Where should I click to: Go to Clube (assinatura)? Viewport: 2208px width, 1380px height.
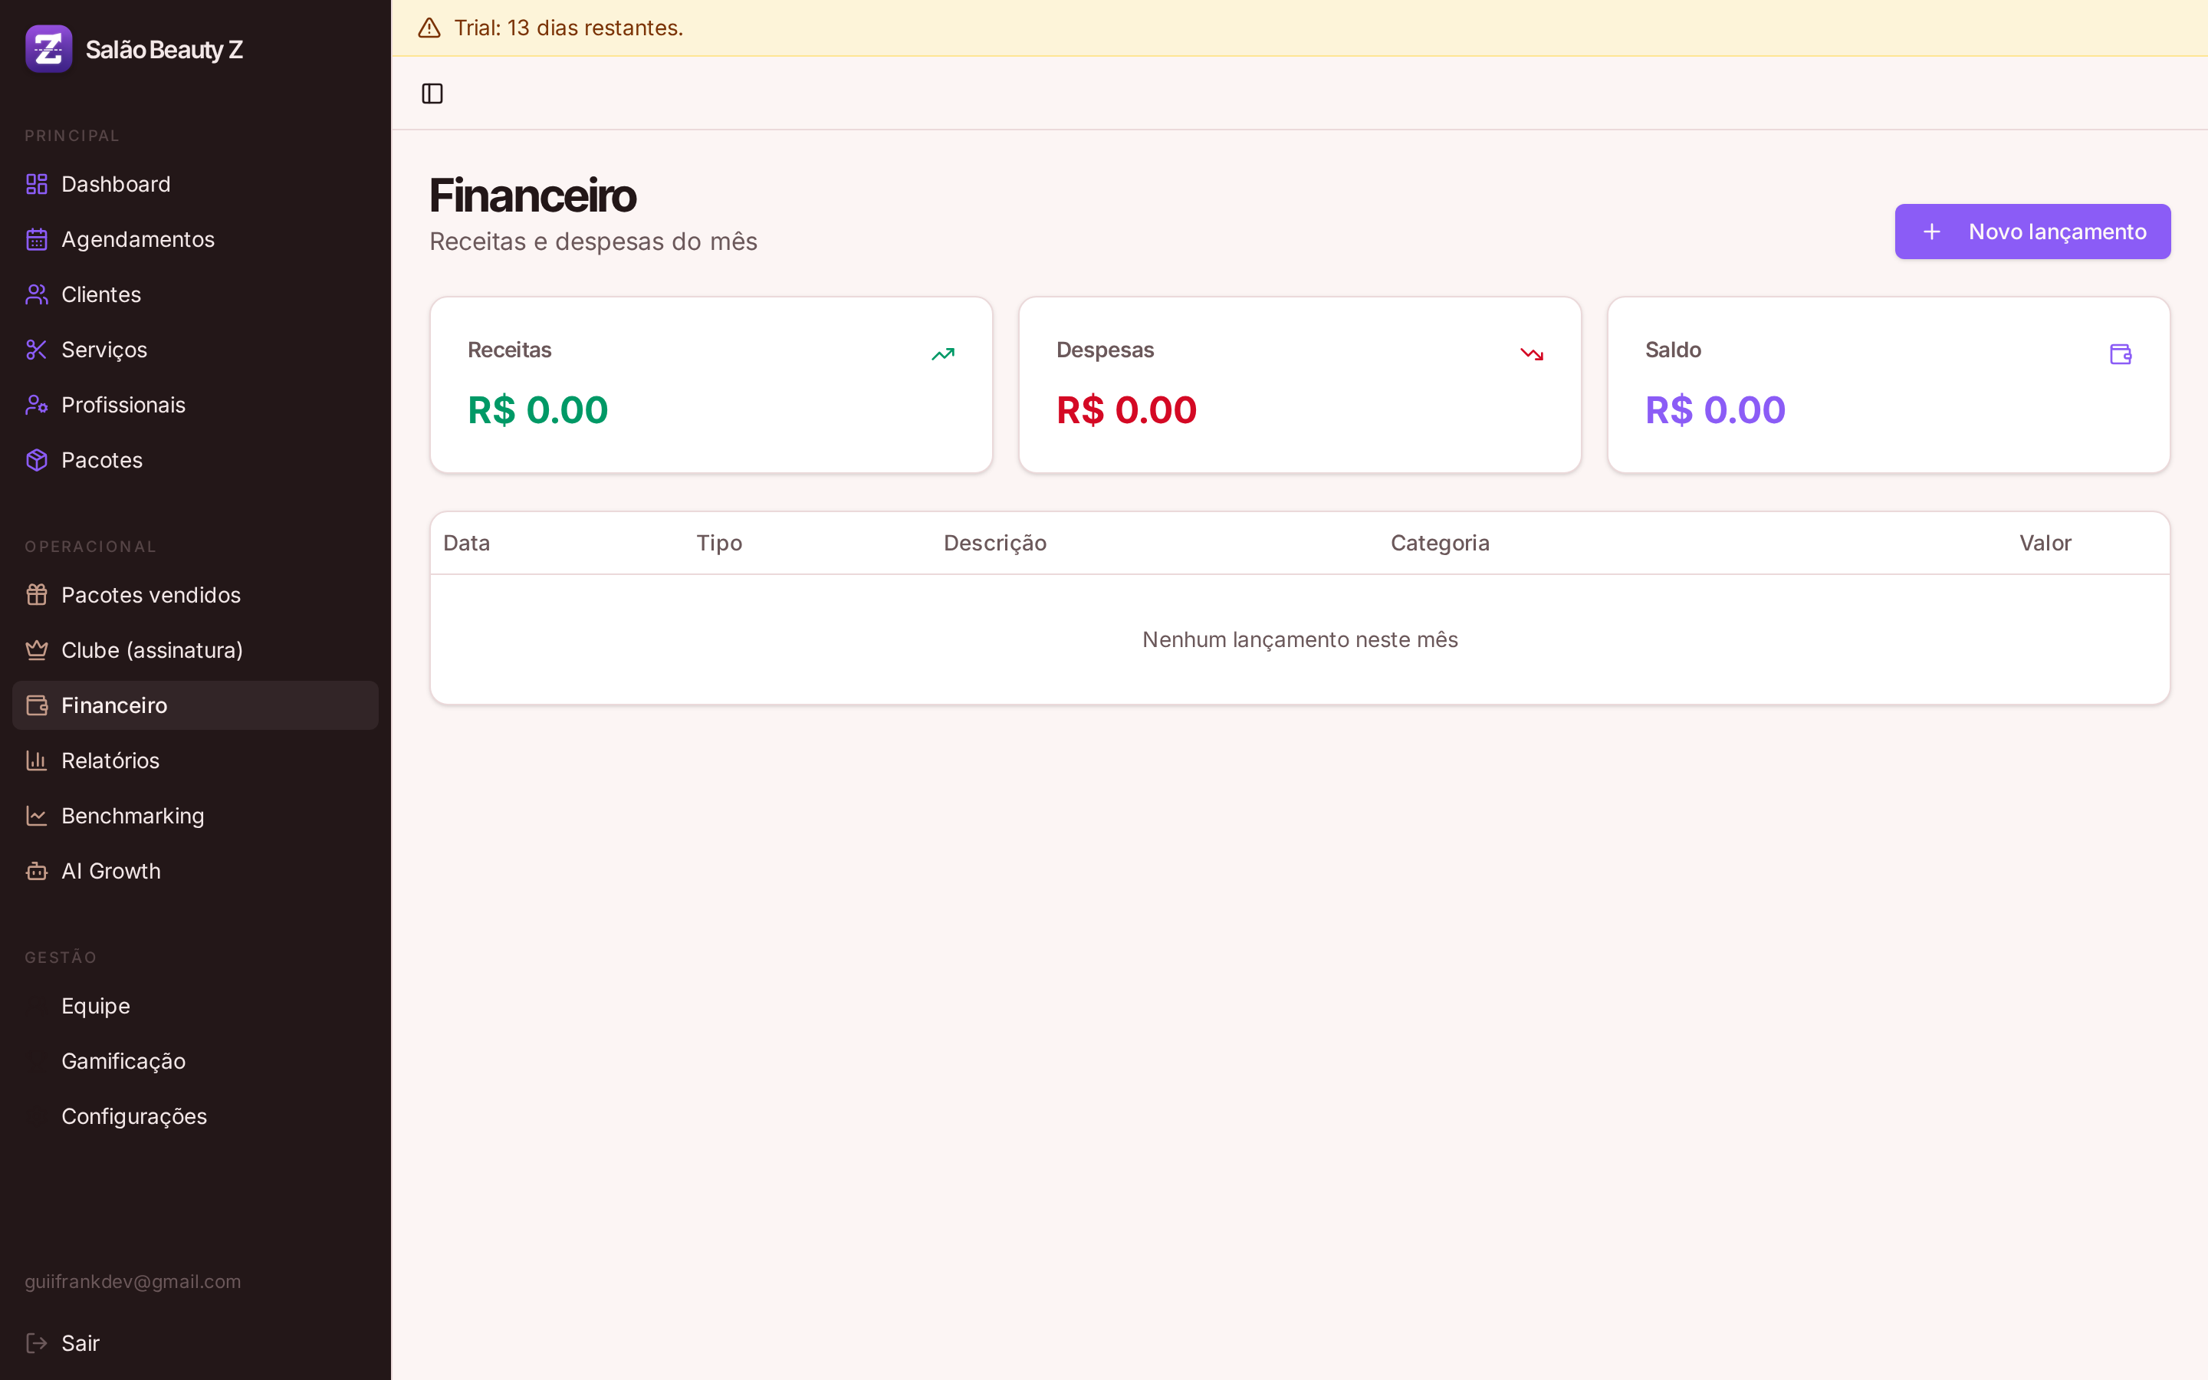[x=195, y=650]
